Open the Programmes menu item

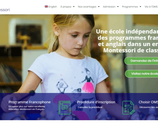coord(130,7)
